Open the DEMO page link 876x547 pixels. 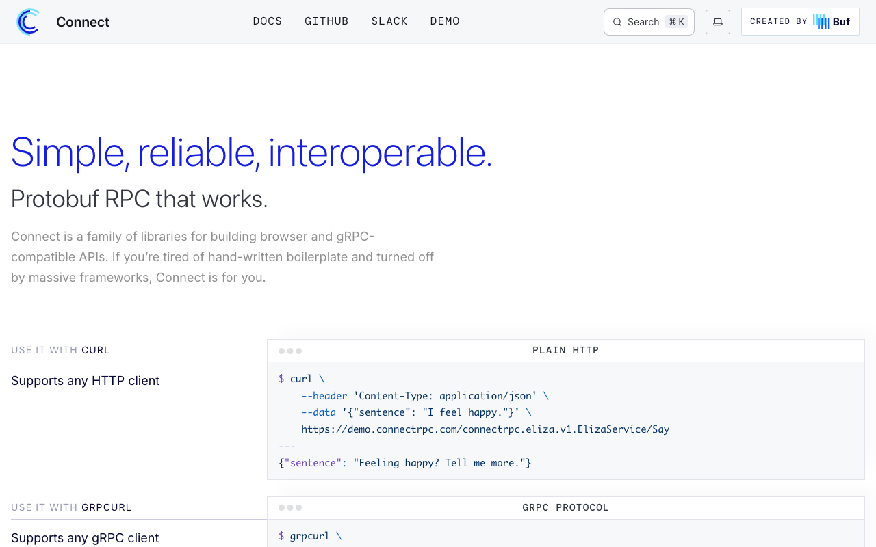pyautogui.click(x=445, y=21)
